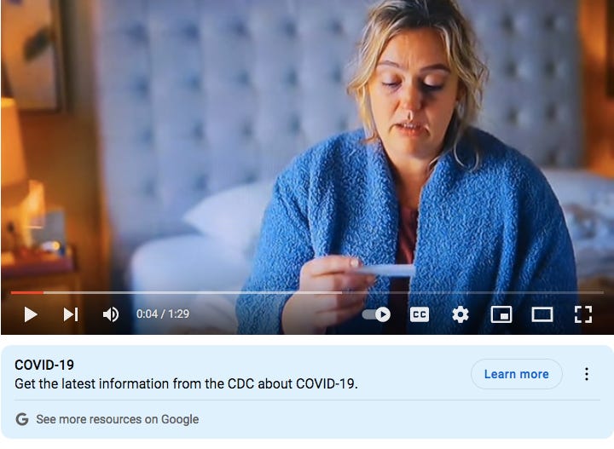614x449 pixels.
Task: Skip to the next video
Action: [x=71, y=314]
